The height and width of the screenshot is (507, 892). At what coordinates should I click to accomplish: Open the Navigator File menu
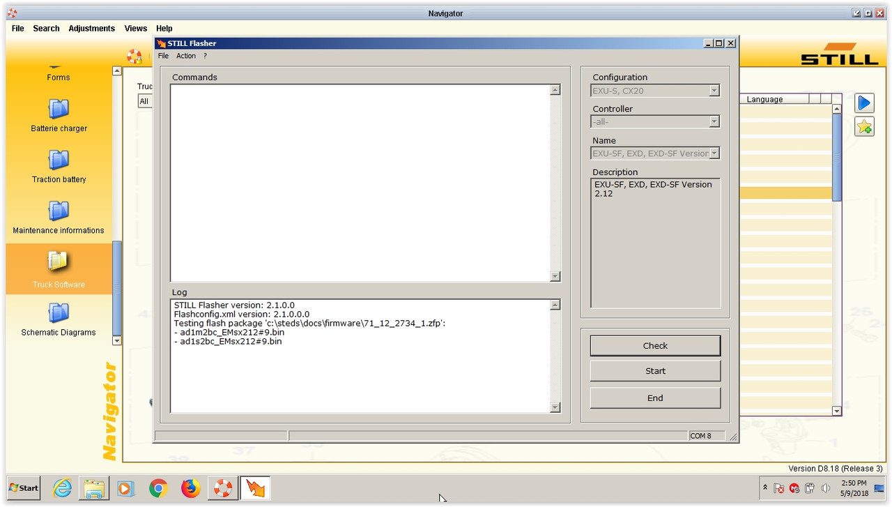[18, 29]
